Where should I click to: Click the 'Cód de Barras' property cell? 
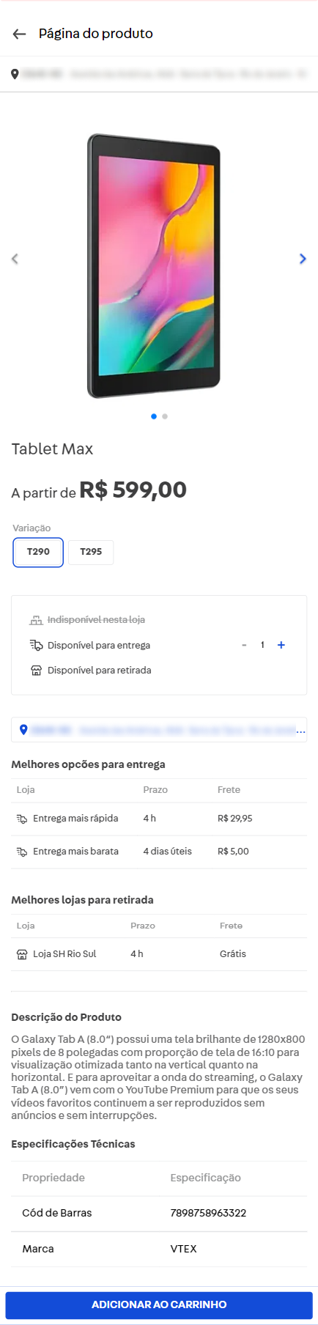click(57, 1213)
